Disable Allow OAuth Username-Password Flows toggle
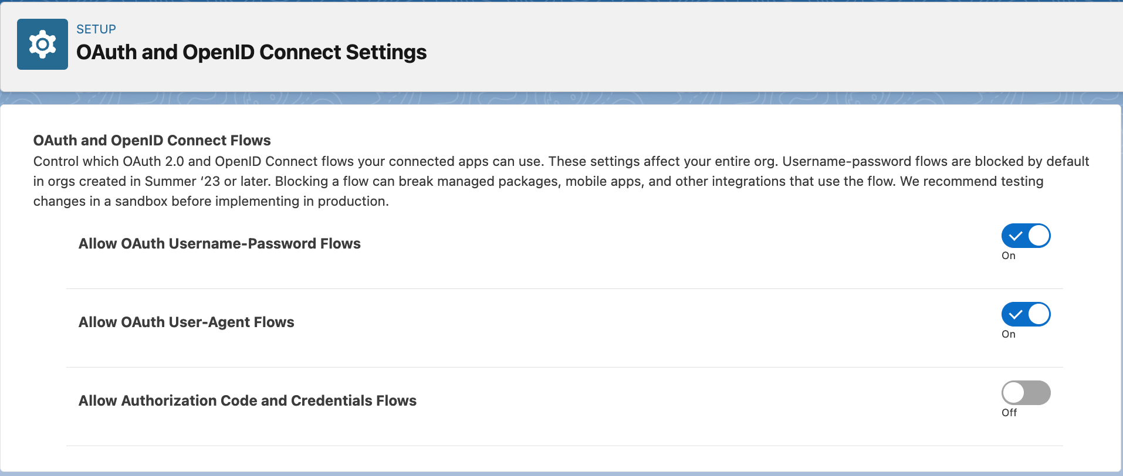 click(x=1026, y=236)
